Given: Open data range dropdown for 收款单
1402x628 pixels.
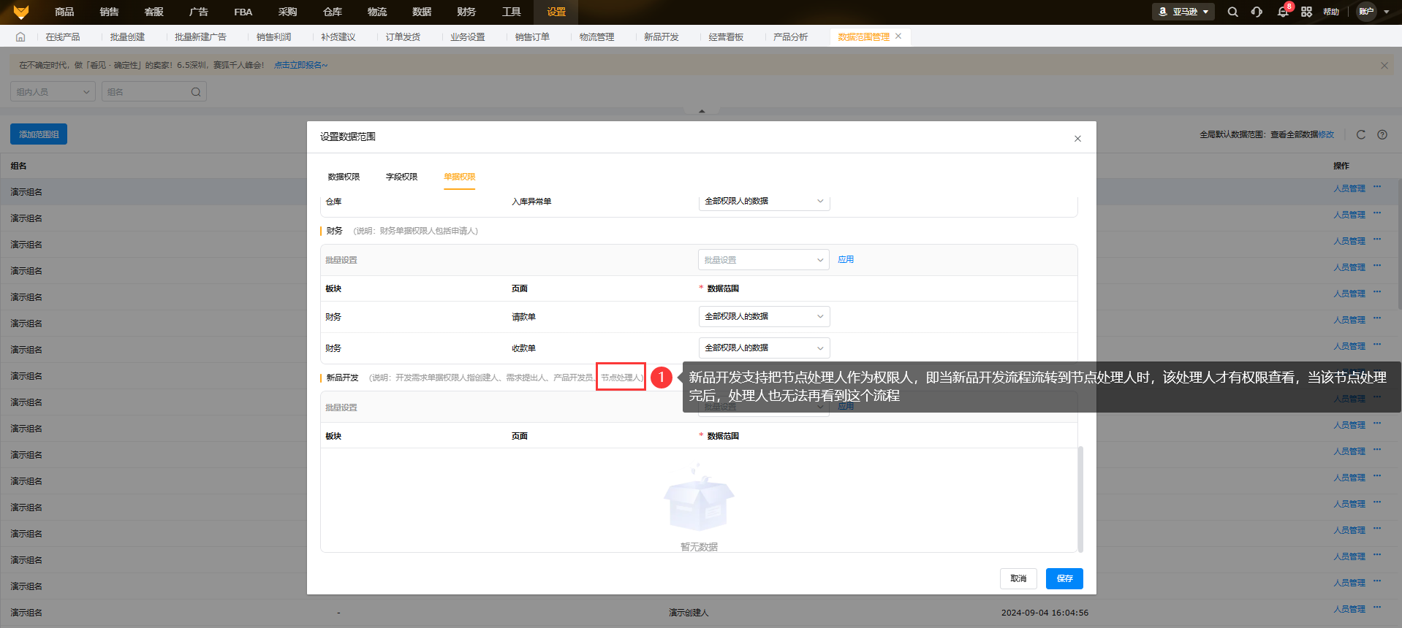Looking at the screenshot, I should click(764, 348).
